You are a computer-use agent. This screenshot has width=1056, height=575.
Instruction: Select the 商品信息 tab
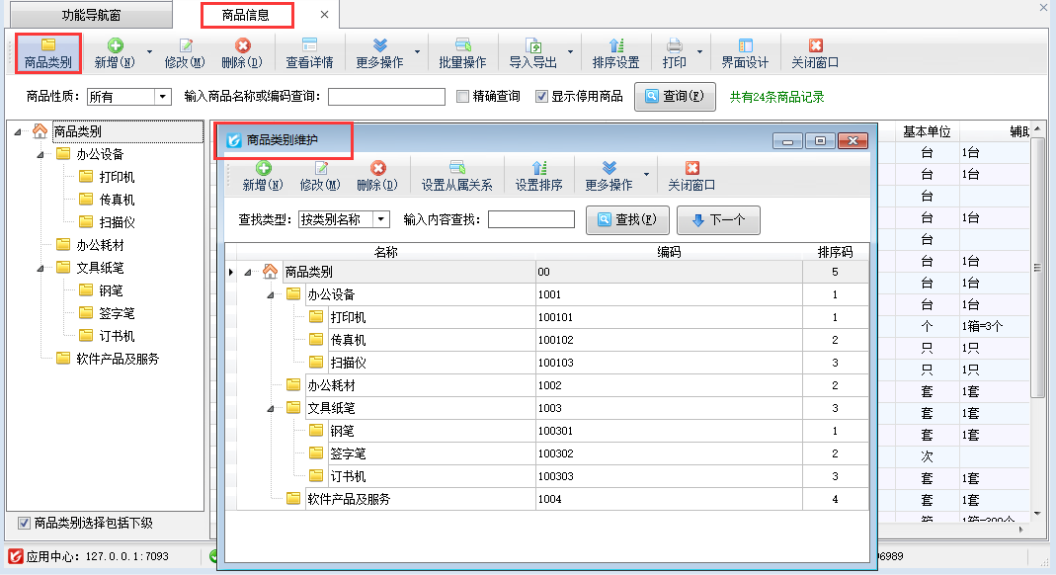248,16
